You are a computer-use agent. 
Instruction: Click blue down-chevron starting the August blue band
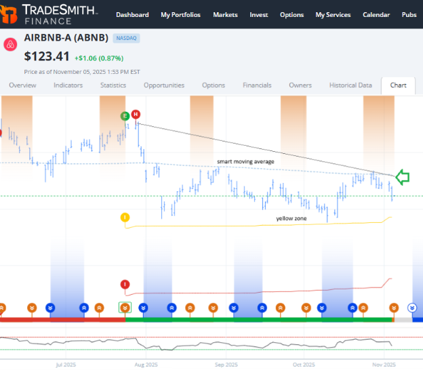click(x=143, y=308)
